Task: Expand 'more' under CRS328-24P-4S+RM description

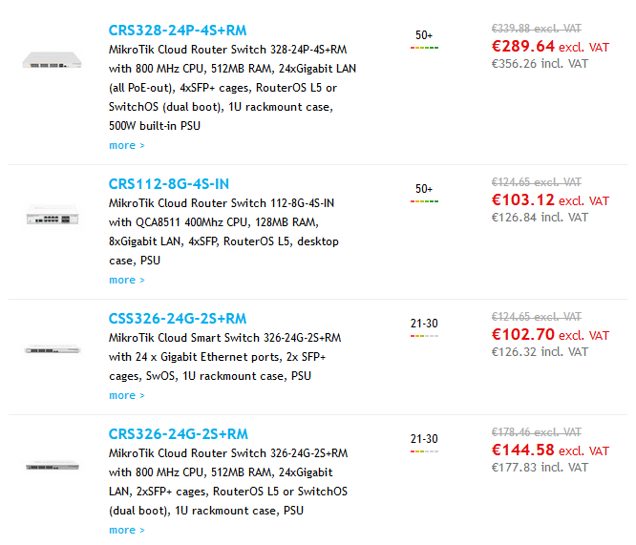Action: [126, 146]
